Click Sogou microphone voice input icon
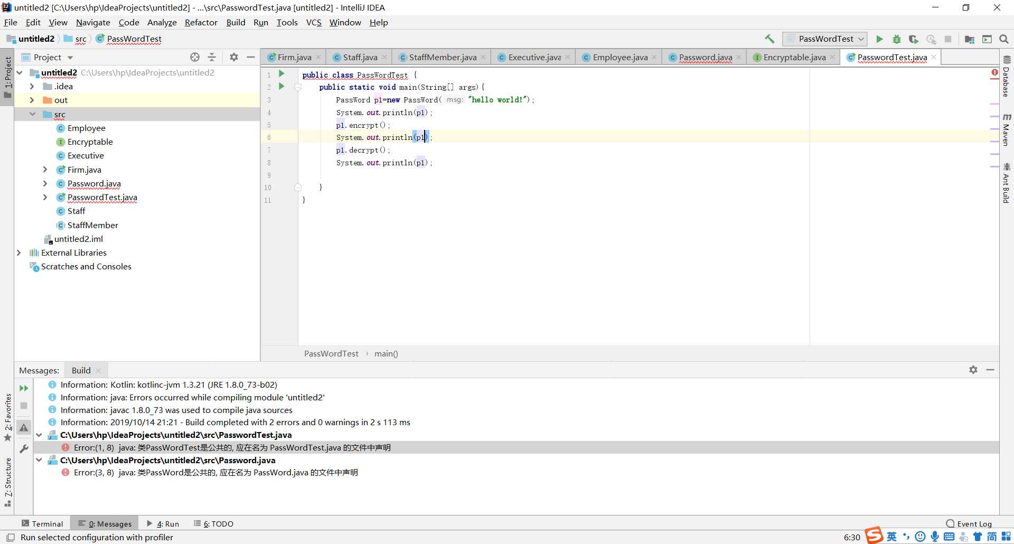The height and width of the screenshot is (544, 1014). 935,537
